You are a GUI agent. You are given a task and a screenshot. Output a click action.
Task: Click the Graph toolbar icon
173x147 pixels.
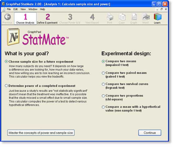pyautogui.click(x=134, y=17)
